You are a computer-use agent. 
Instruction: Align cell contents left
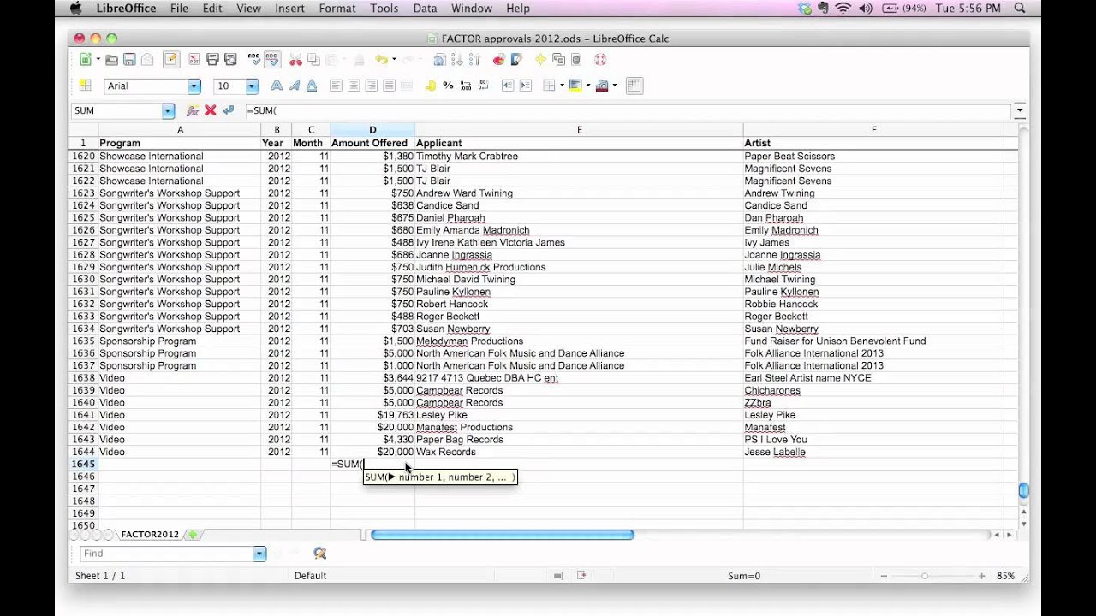(336, 86)
